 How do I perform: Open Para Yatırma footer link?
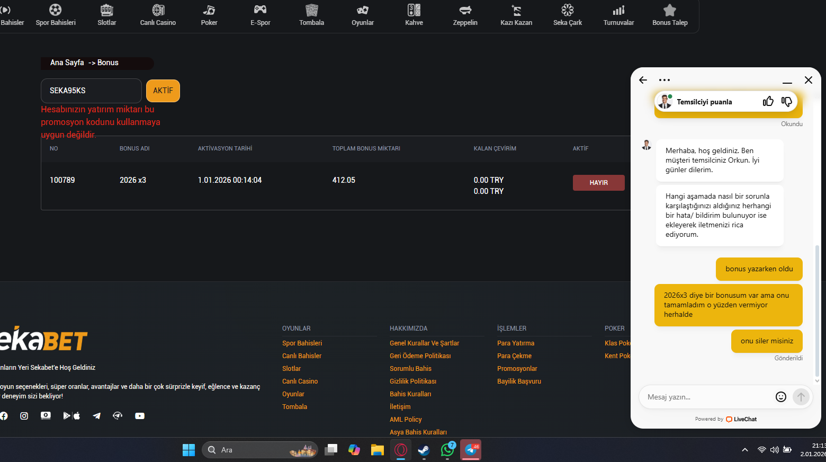click(516, 343)
